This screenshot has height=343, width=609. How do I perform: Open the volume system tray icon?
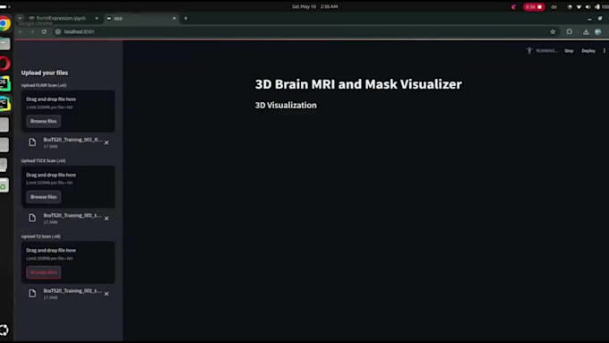coord(588,7)
